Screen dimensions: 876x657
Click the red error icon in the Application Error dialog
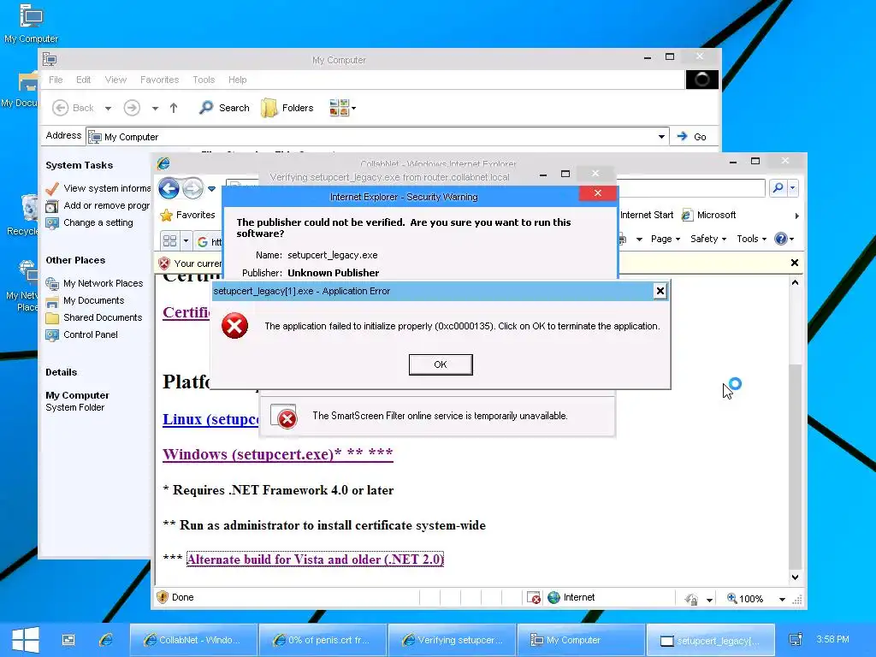coord(234,326)
